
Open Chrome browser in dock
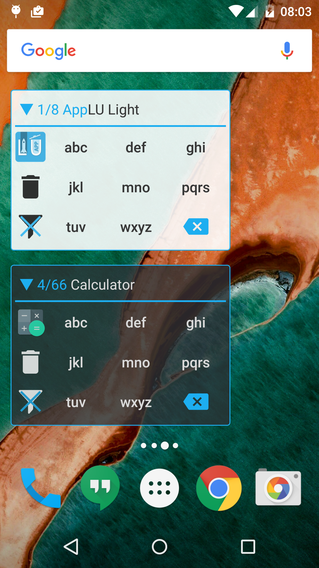pos(219,488)
